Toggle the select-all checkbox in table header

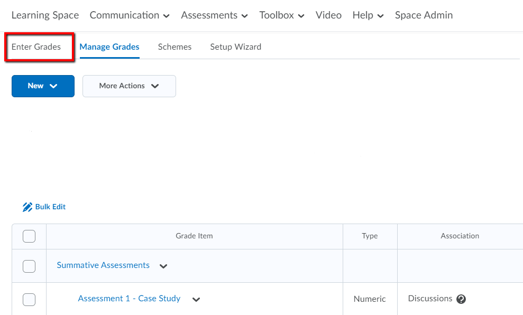(29, 236)
